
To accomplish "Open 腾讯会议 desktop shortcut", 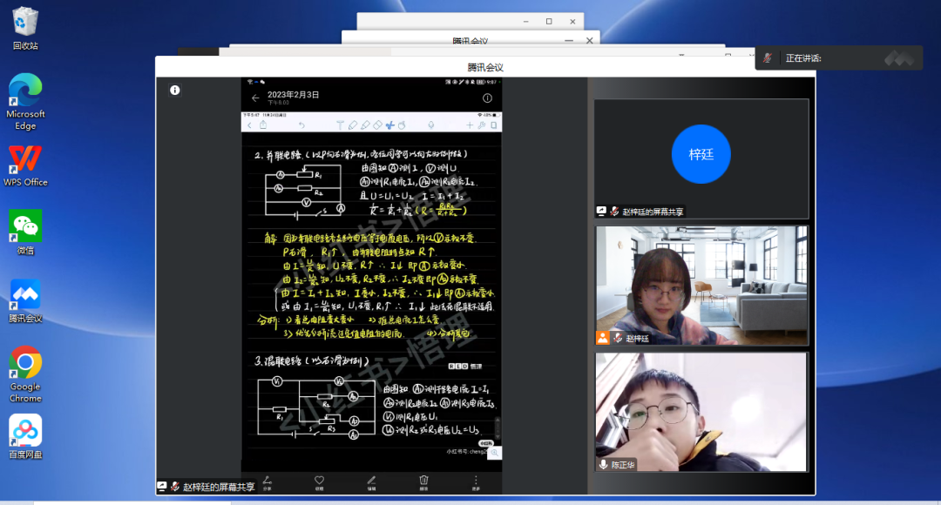I will click(x=25, y=301).
